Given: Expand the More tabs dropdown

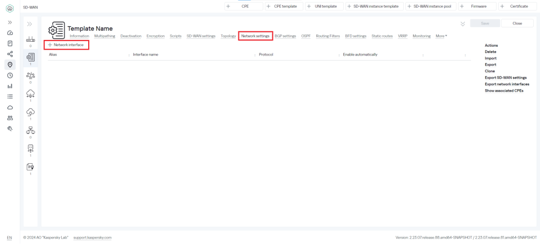Looking at the screenshot, I should tap(441, 36).
